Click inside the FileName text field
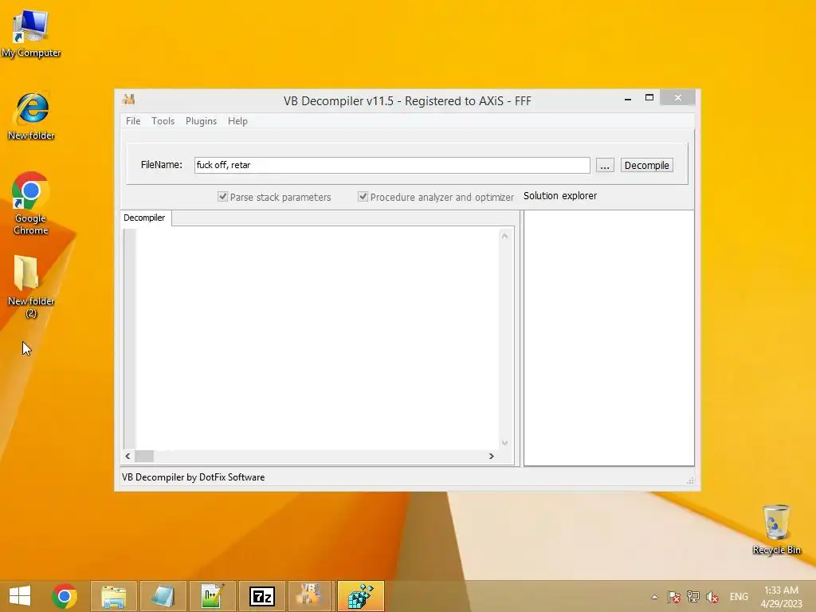Screen dimensions: 816x612 (x=392, y=165)
